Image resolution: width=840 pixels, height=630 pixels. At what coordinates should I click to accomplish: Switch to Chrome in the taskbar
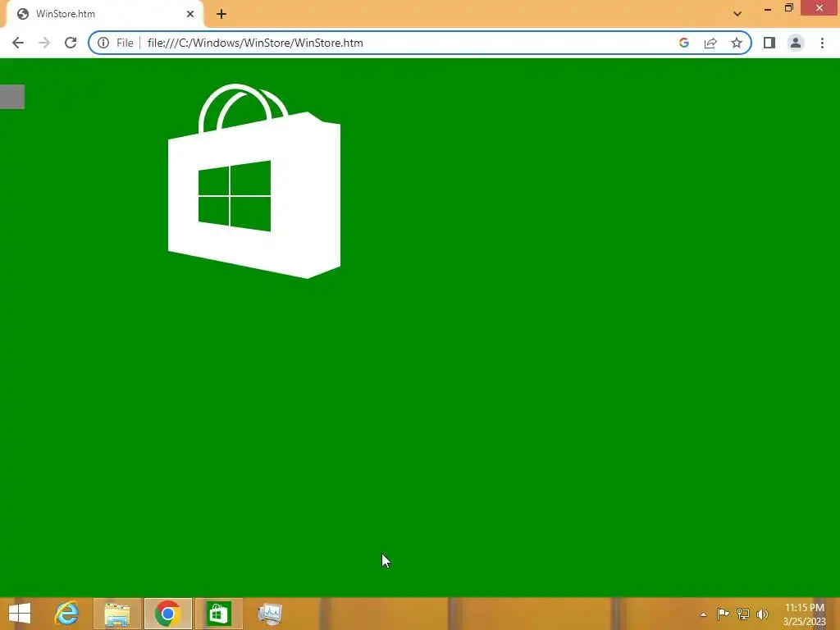click(x=167, y=614)
